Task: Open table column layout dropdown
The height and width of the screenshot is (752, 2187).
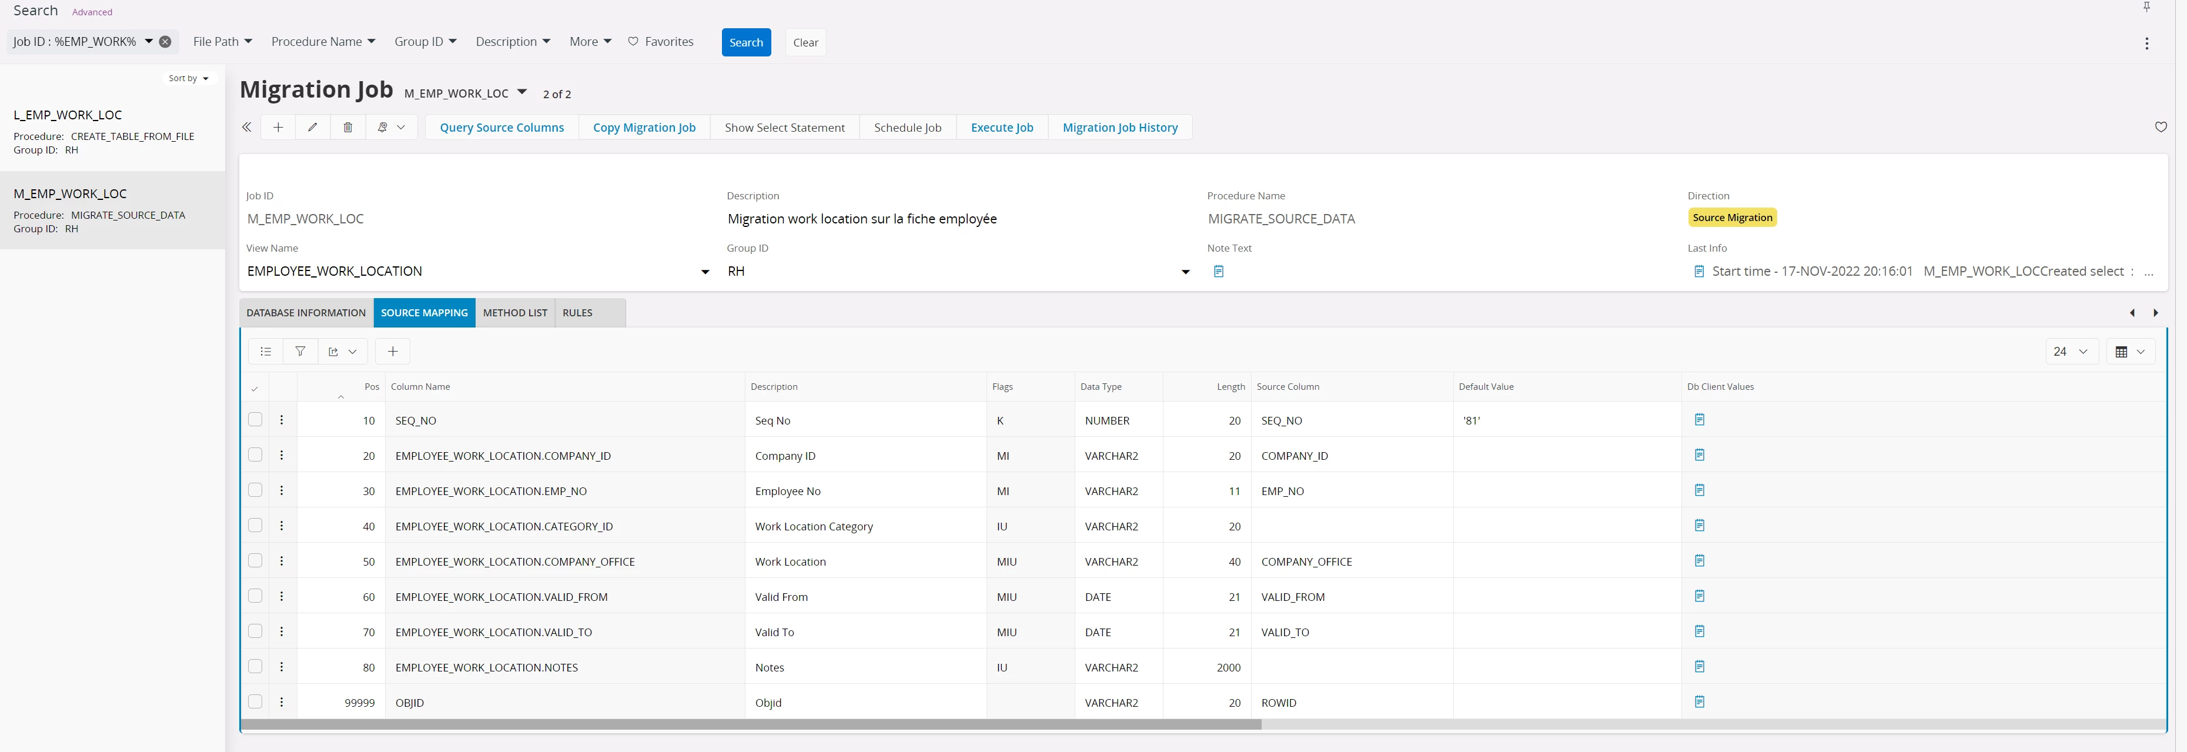Action: (2130, 352)
